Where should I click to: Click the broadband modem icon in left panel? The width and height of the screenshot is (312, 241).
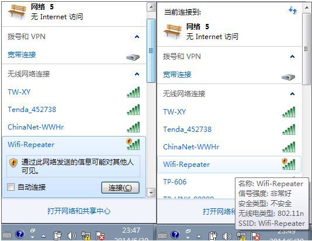133,57
